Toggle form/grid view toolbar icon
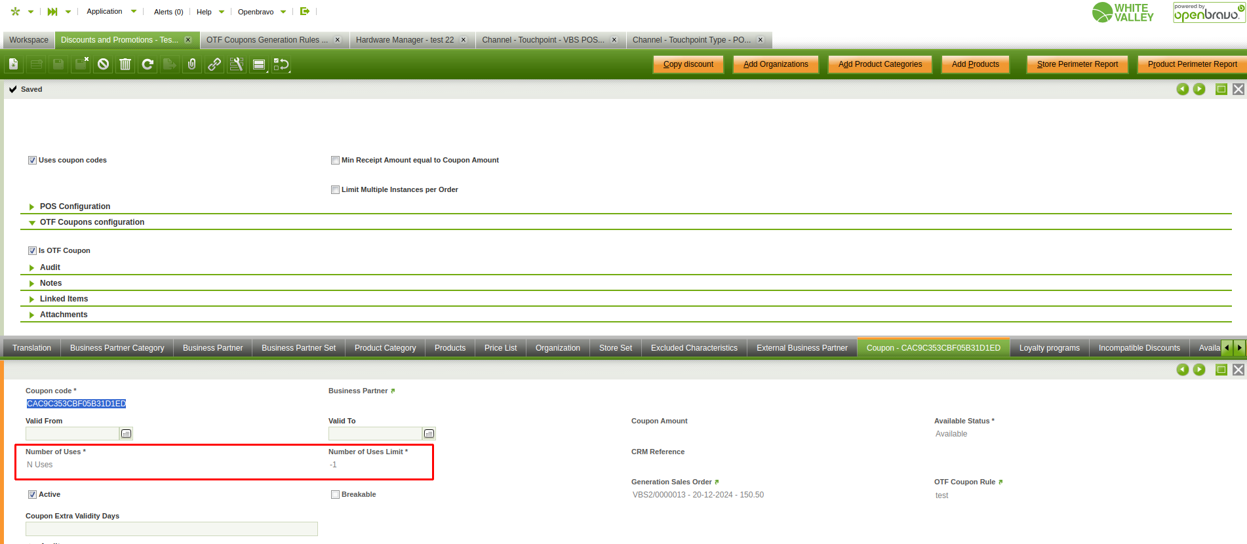1247x544 pixels. click(x=259, y=64)
